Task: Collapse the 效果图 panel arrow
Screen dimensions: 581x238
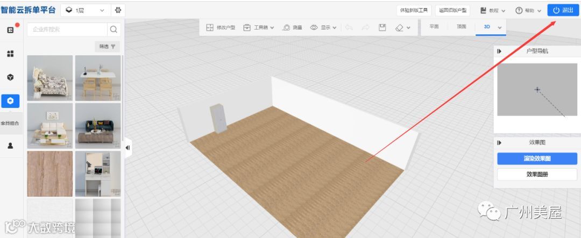Action: coord(499,142)
